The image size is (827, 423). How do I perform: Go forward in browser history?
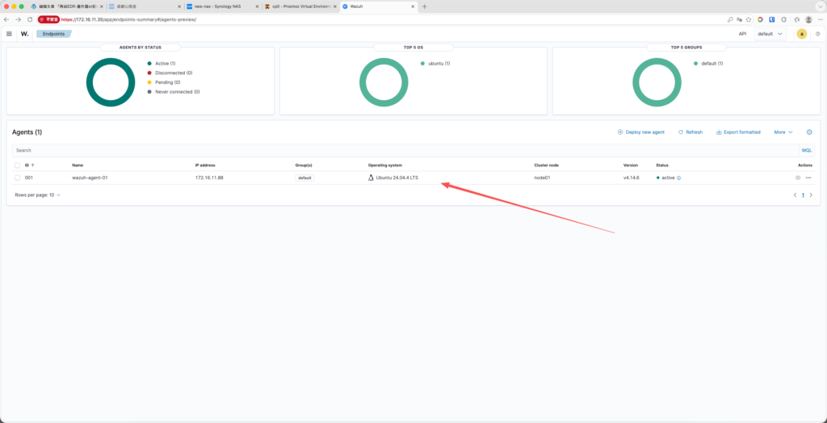click(x=19, y=19)
